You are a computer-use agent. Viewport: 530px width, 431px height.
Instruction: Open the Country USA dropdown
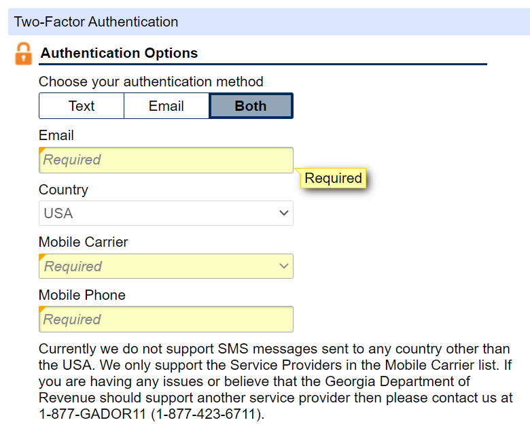(x=166, y=213)
